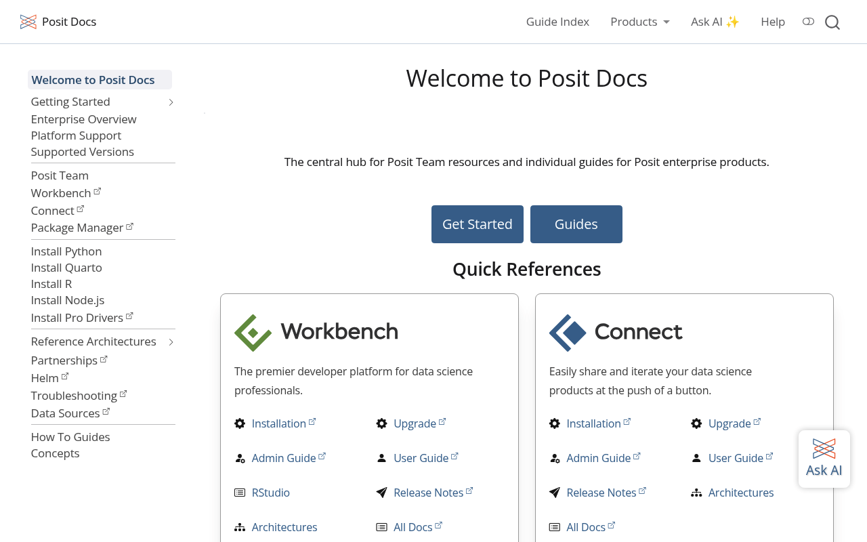Click the RStudio list icon
Image resolution: width=867 pixels, height=542 pixels.
240,493
